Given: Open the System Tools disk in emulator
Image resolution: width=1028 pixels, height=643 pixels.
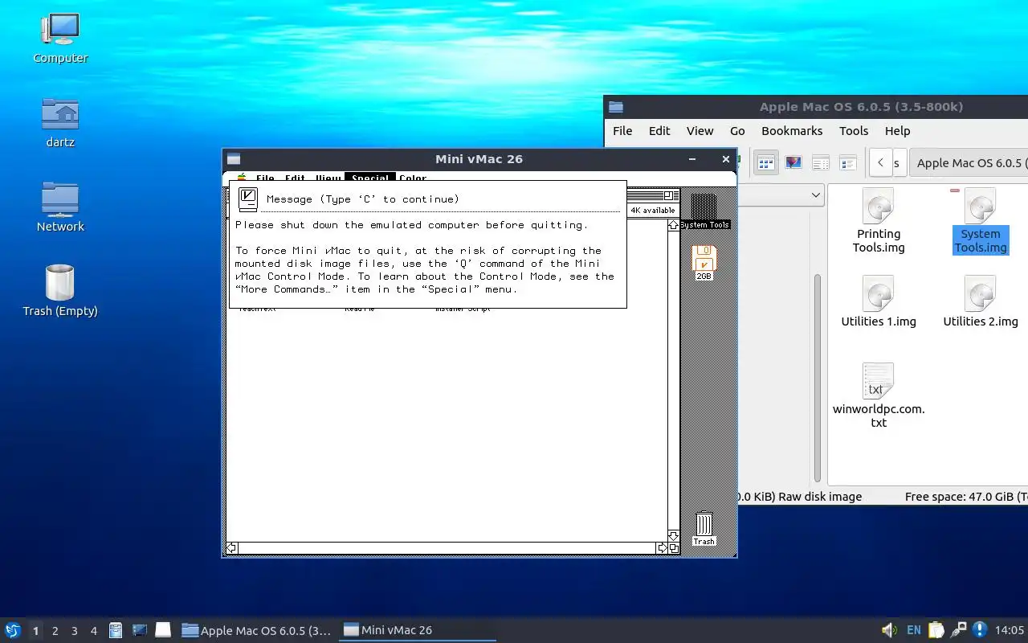Looking at the screenshot, I should pos(704,211).
